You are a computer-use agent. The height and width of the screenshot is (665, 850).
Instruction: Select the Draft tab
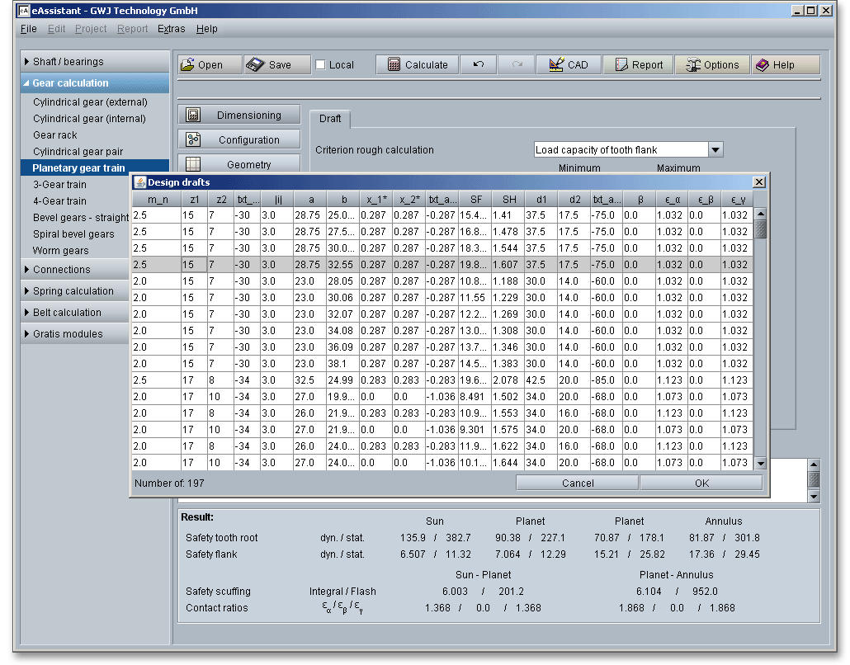330,119
